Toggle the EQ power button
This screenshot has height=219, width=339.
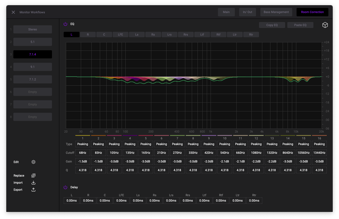65,24
